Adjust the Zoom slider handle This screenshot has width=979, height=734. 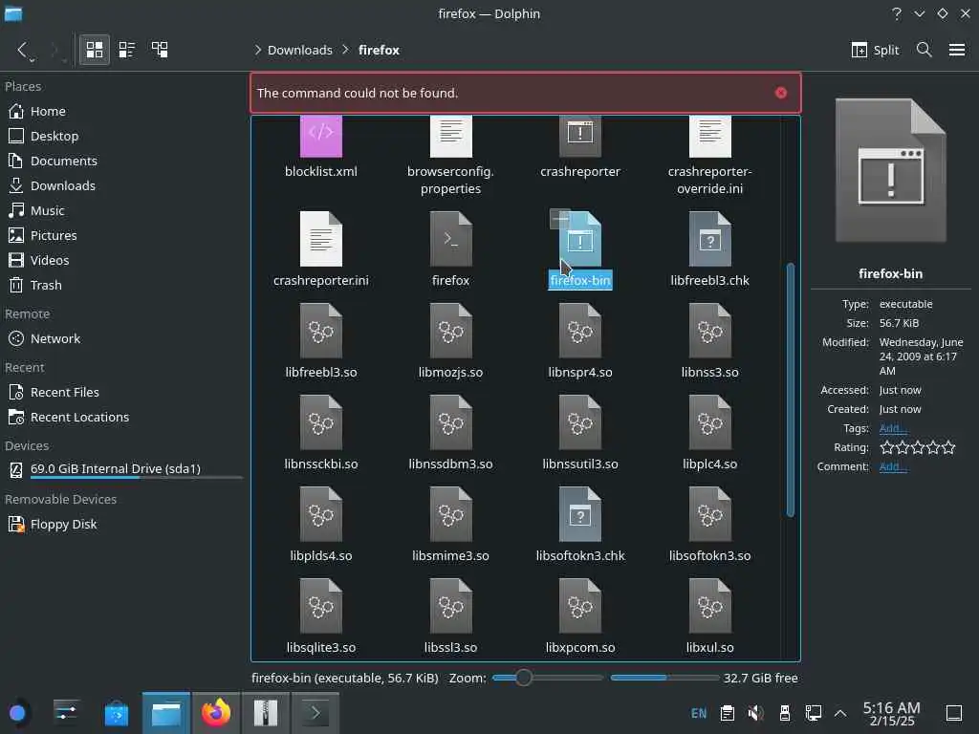[x=524, y=678]
